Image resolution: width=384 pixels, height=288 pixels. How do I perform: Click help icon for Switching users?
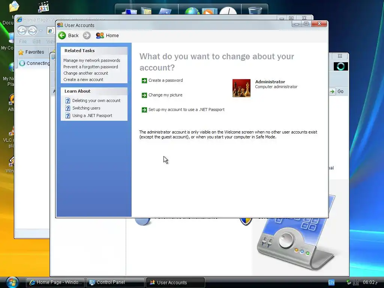(68, 108)
